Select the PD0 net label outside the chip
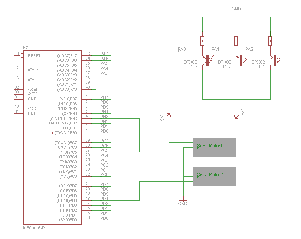301x239 pixels. point(104,218)
